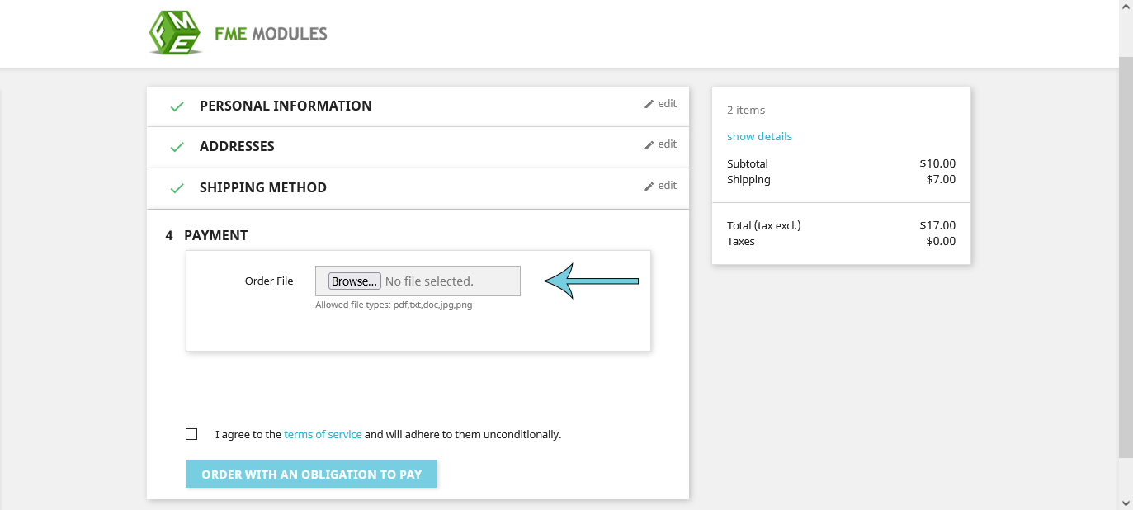1133x510 pixels.
Task: Click the green checkmark next to Shipping Method
Action: coord(177,188)
